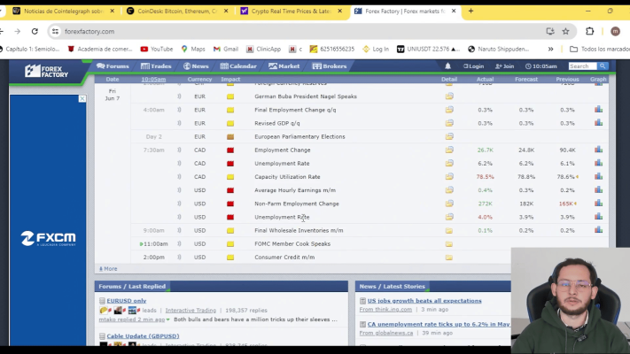This screenshot has width=630, height=354.
Task: Open the EURUSD only forum thread
Action: coord(127,301)
